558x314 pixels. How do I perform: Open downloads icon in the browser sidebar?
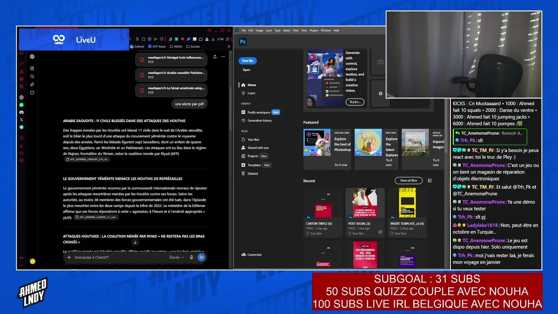(x=21, y=146)
